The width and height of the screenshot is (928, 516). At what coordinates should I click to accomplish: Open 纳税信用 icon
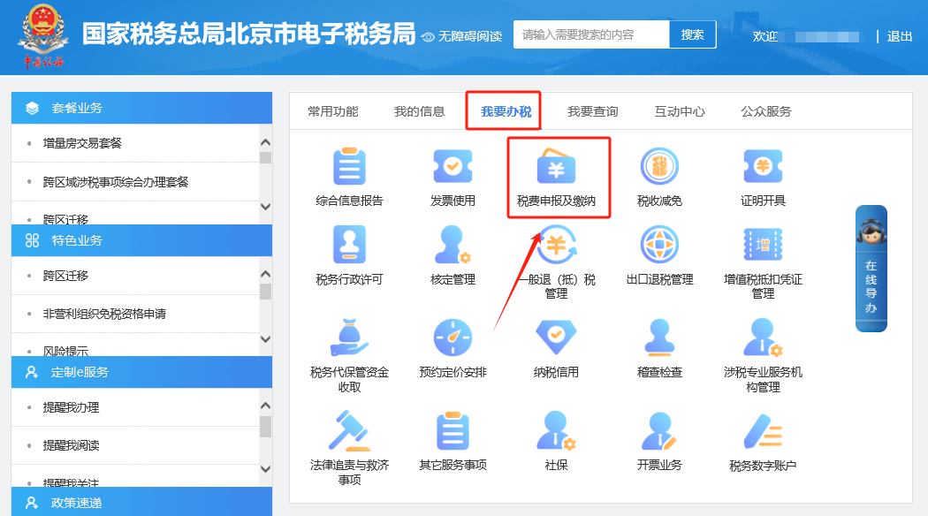click(556, 338)
